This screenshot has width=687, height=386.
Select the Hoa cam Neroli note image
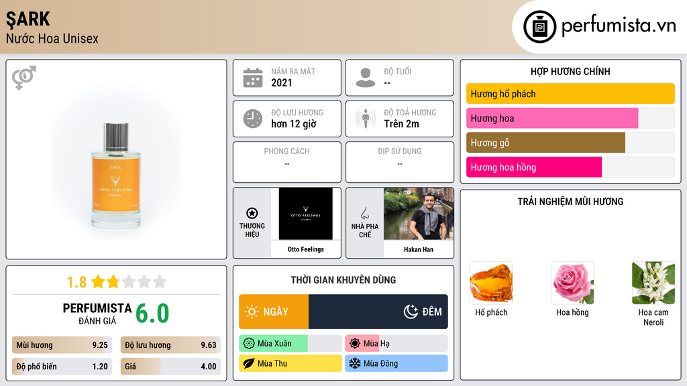(653, 283)
